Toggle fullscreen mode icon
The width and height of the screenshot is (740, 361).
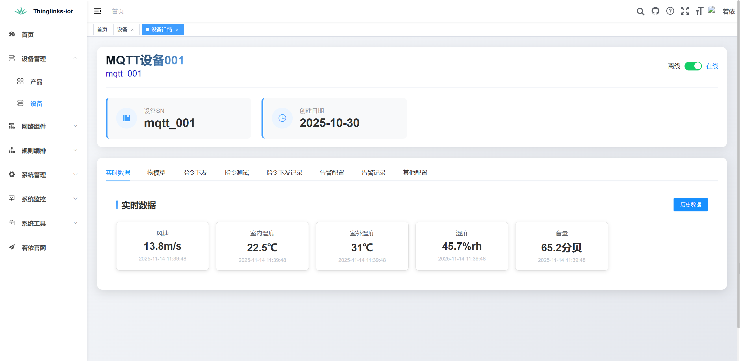point(685,11)
